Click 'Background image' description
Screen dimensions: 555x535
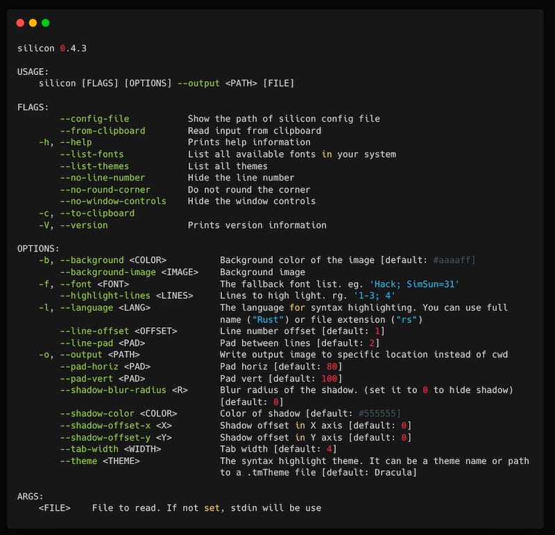click(x=263, y=272)
